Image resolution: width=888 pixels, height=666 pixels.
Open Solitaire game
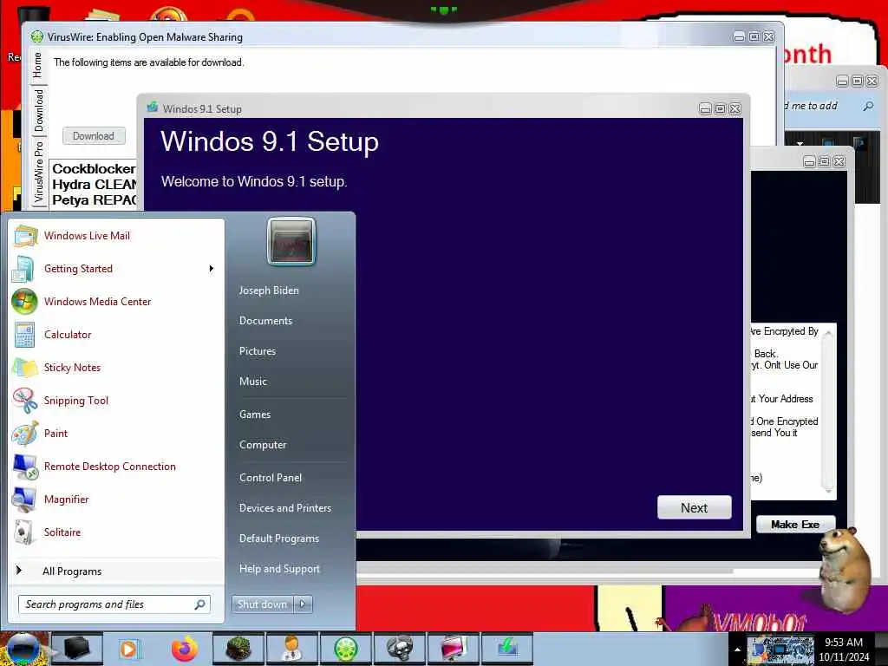(62, 532)
